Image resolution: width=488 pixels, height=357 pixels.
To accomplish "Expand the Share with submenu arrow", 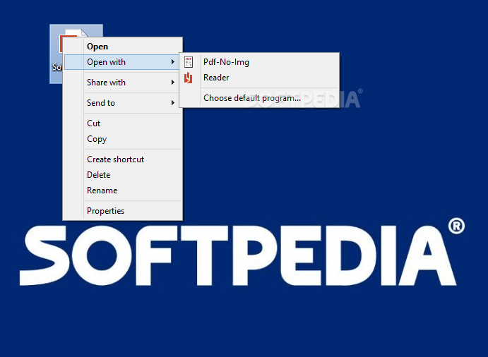I will click(x=173, y=83).
